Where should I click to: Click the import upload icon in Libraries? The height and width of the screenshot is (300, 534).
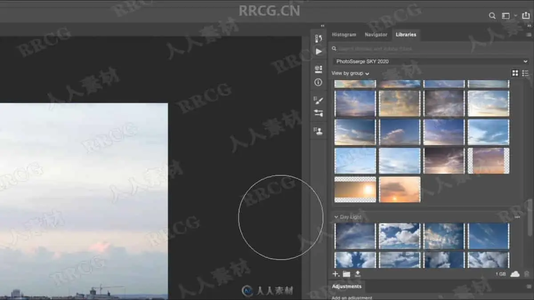click(357, 274)
